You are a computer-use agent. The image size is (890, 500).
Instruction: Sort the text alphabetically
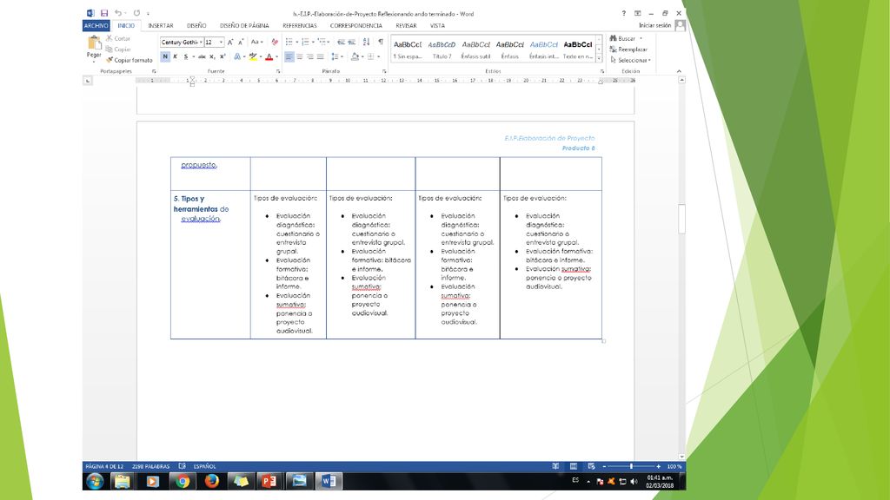point(367,42)
